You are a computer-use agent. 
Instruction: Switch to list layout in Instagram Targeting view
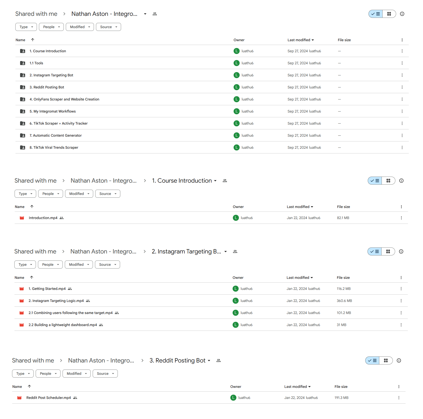coord(375,251)
